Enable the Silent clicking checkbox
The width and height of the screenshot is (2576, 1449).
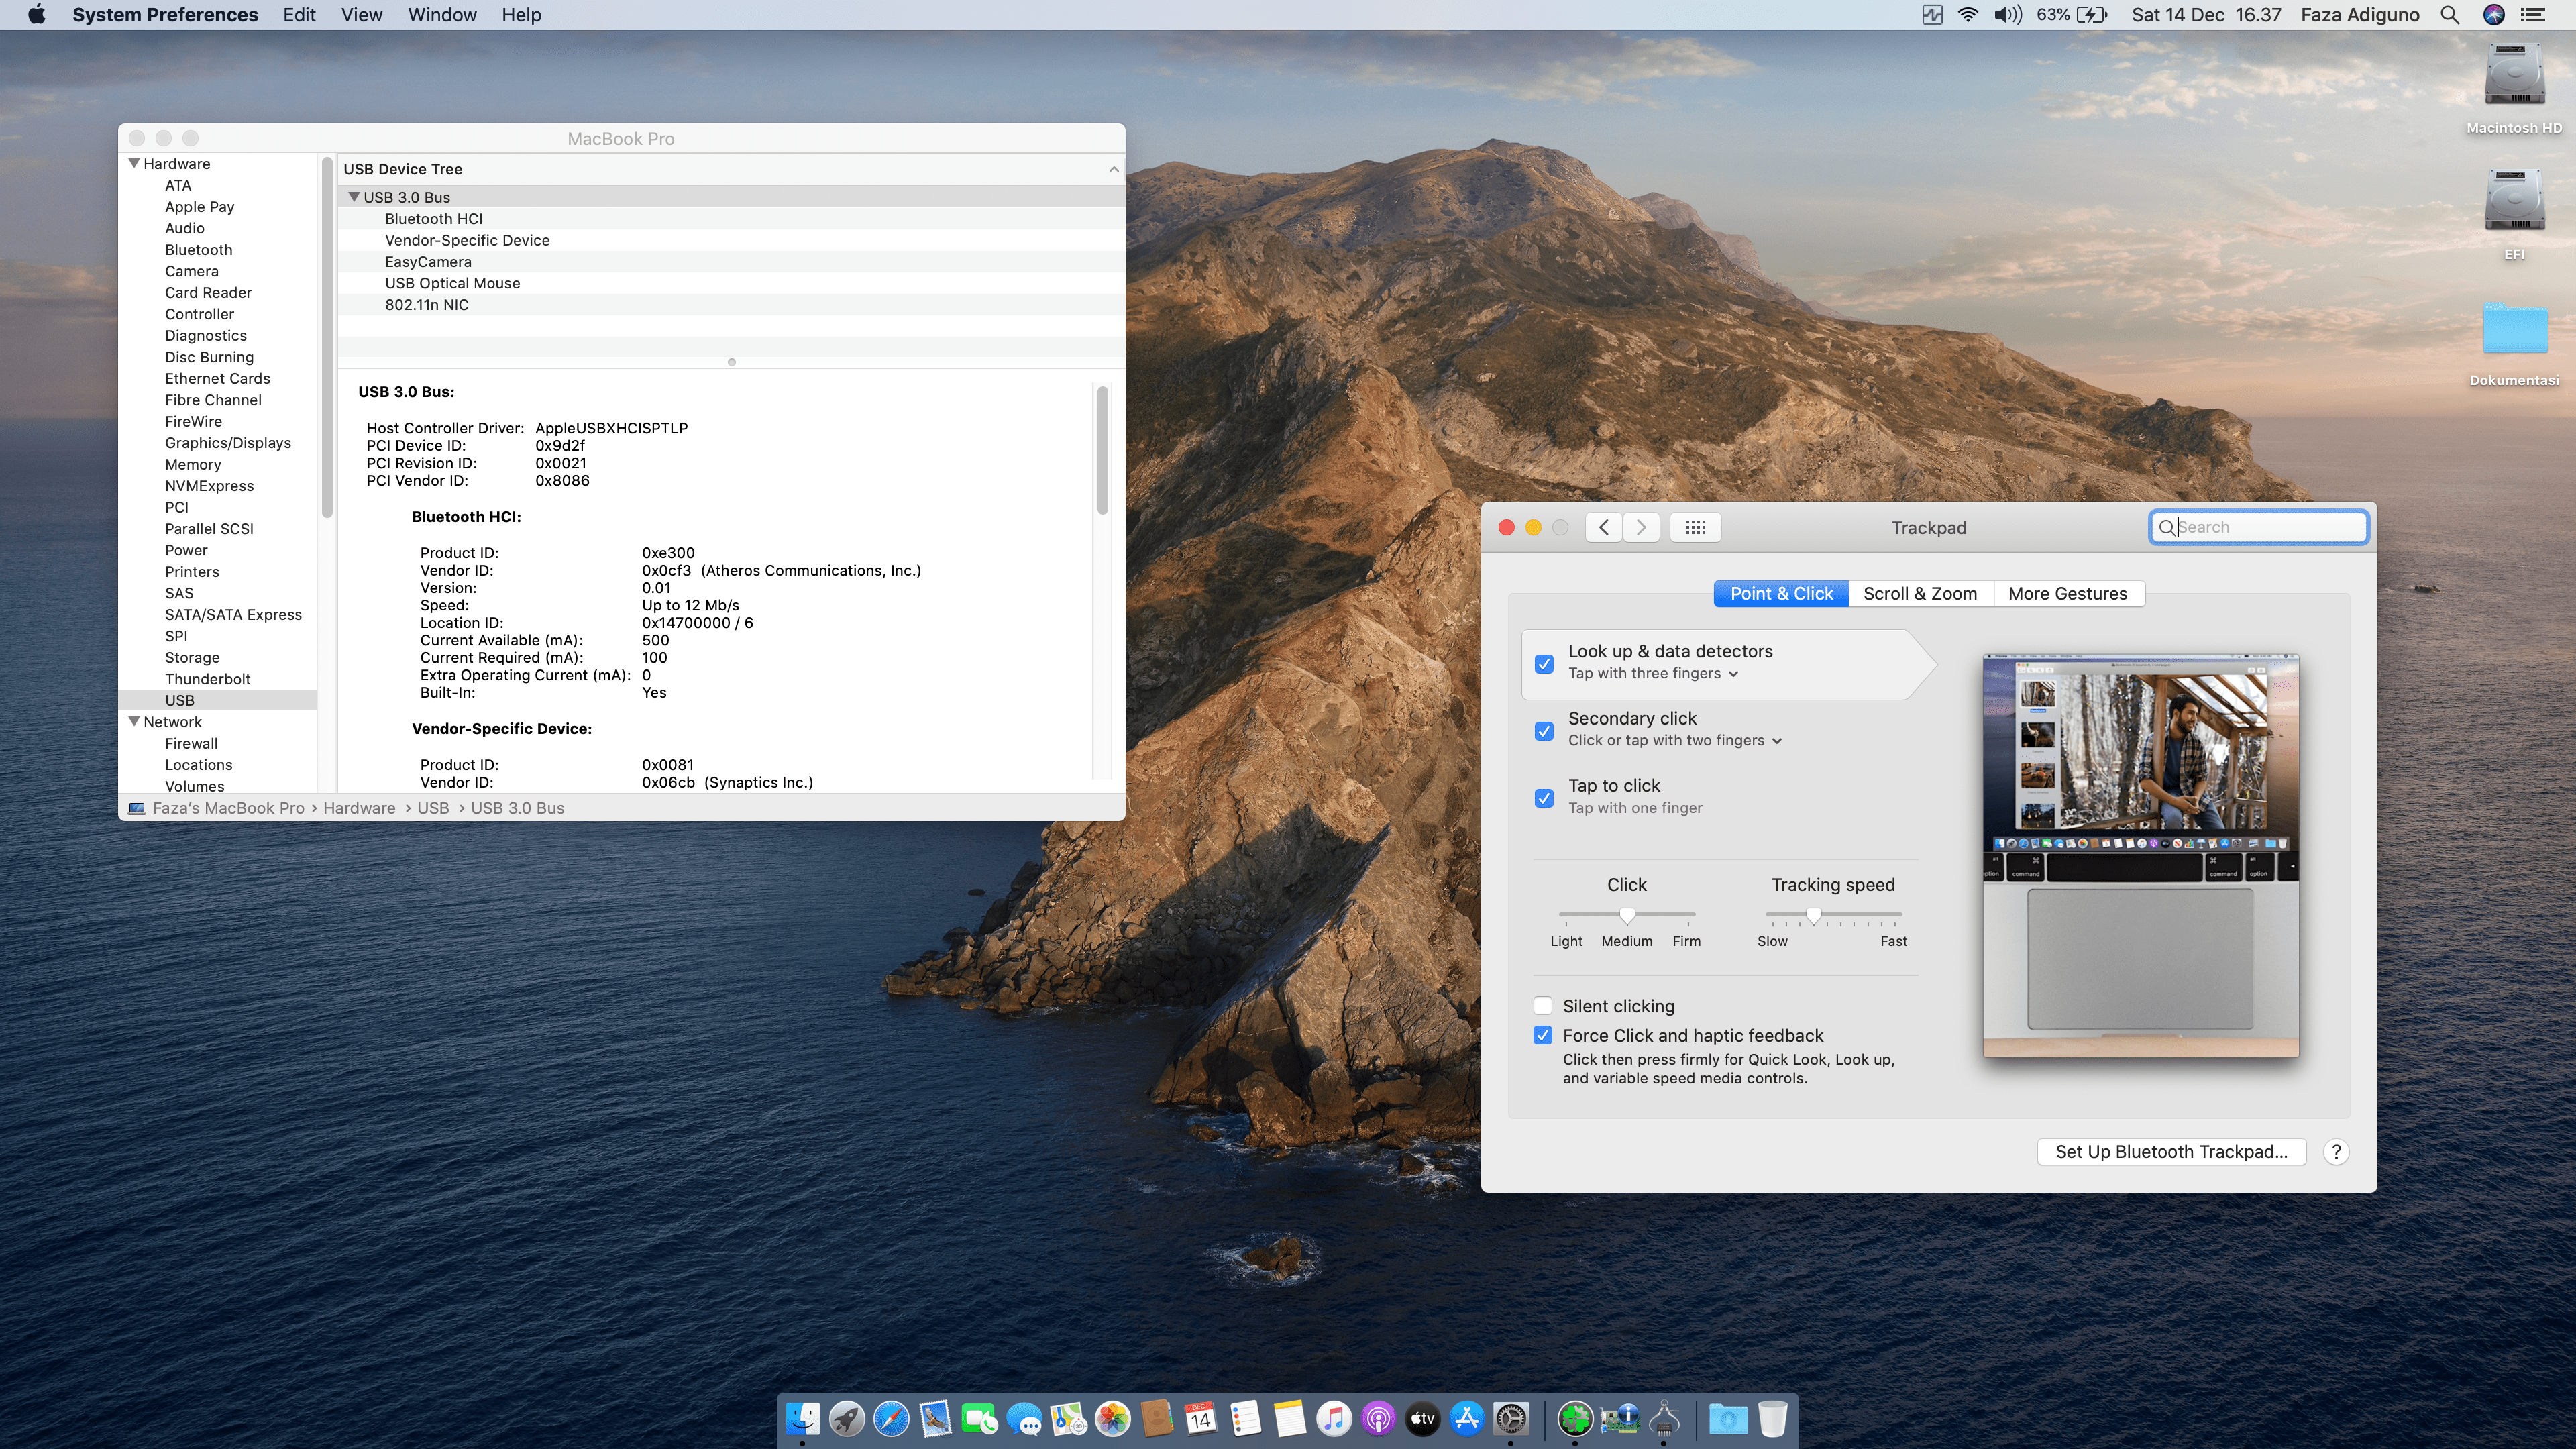coord(1543,1006)
